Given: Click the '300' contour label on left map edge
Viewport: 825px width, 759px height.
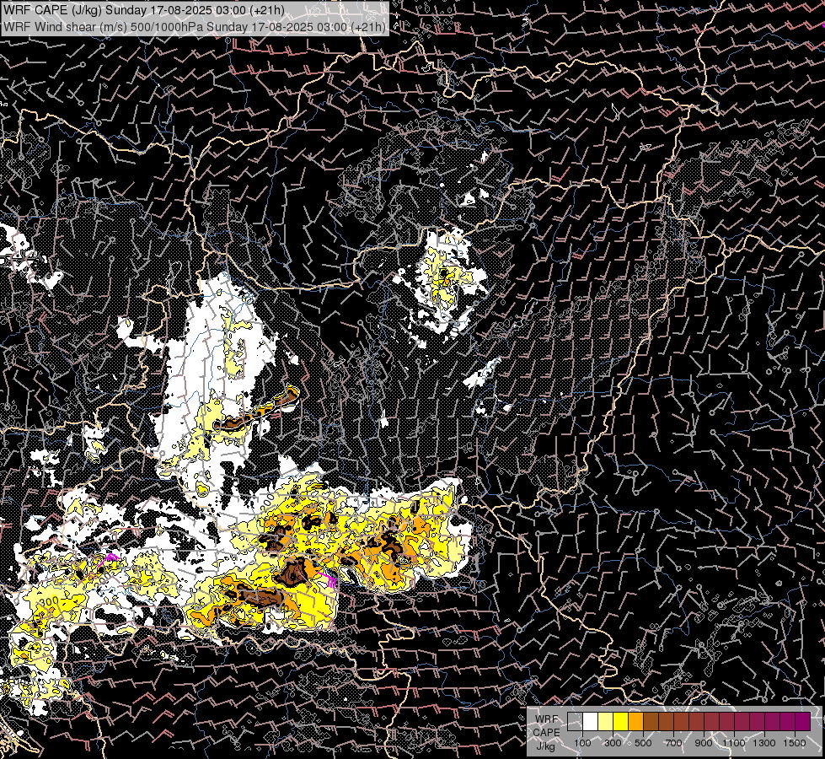Looking at the screenshot, I should pyautogui.click(x=48, y=601).
